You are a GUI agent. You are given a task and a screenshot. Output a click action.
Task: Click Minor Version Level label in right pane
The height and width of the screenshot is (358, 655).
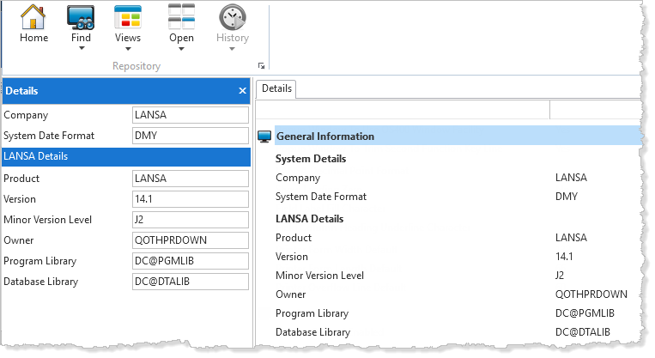pyautogui.click(x=319, y=276)
